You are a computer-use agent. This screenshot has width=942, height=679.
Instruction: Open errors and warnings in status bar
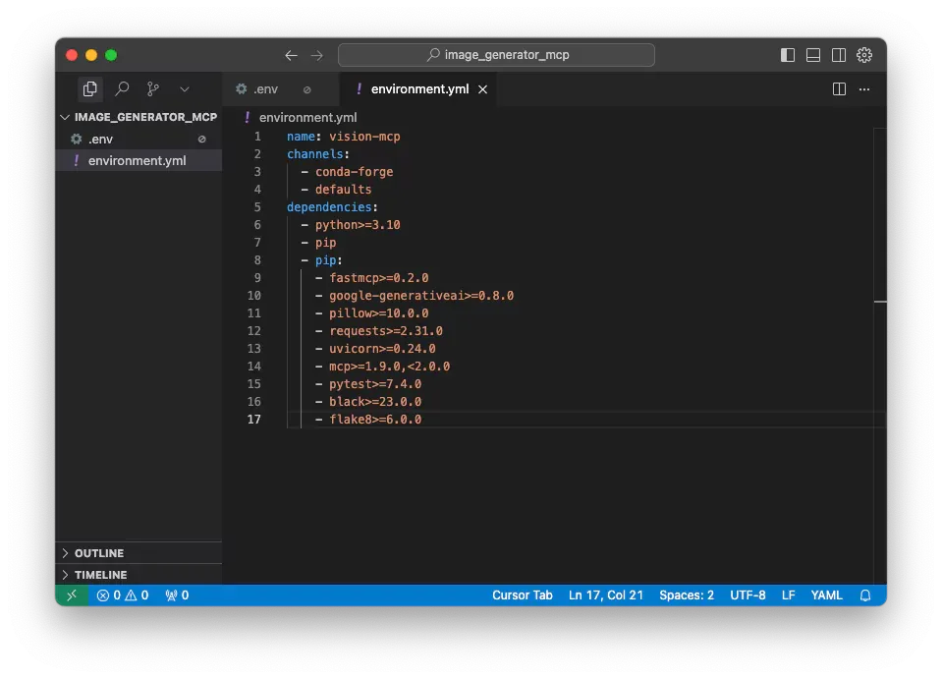[123, 594]
